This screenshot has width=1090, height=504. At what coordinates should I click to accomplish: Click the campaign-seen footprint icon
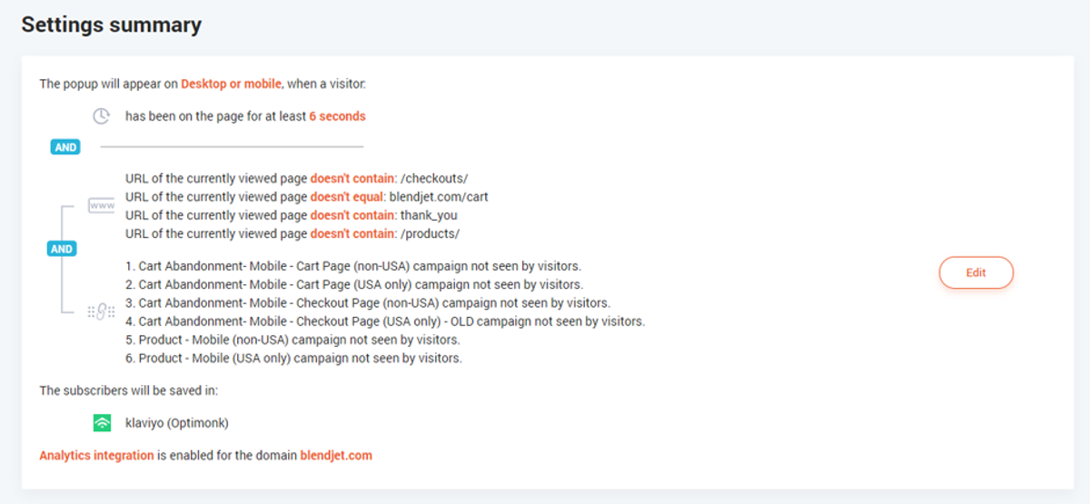(x=101, y=312)
